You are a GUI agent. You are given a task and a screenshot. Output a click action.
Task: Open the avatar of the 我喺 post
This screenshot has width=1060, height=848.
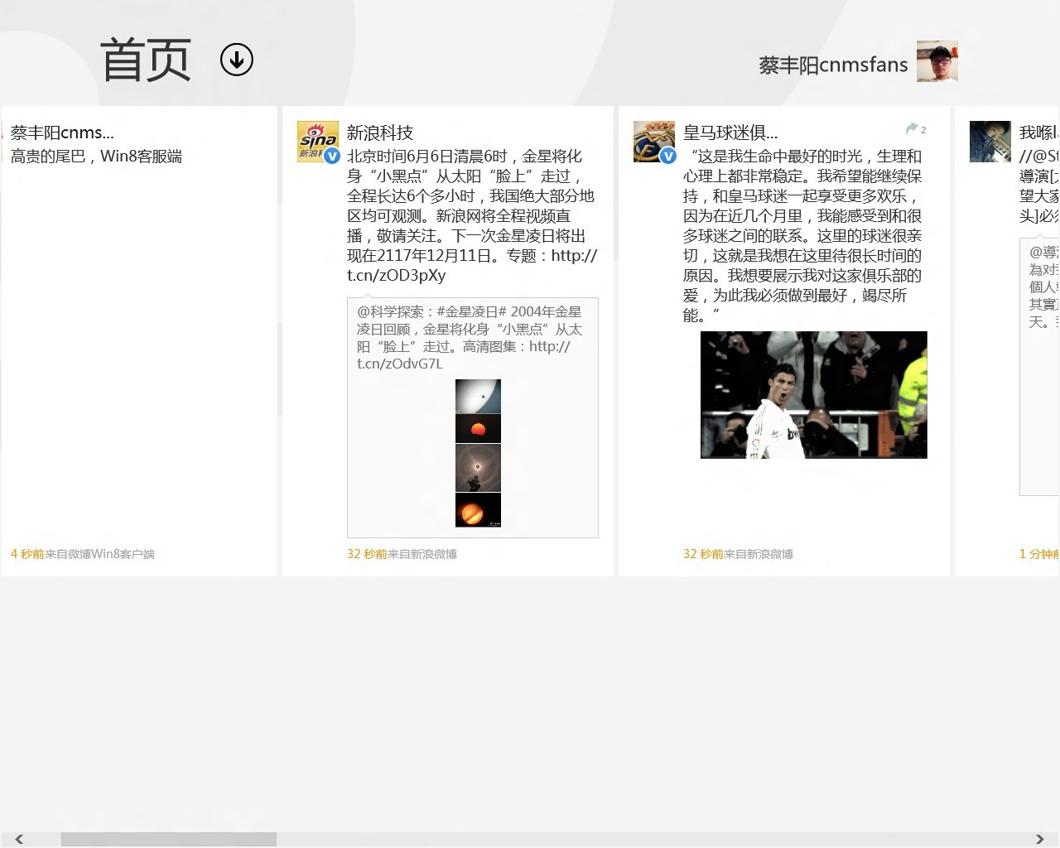(990, 142)
